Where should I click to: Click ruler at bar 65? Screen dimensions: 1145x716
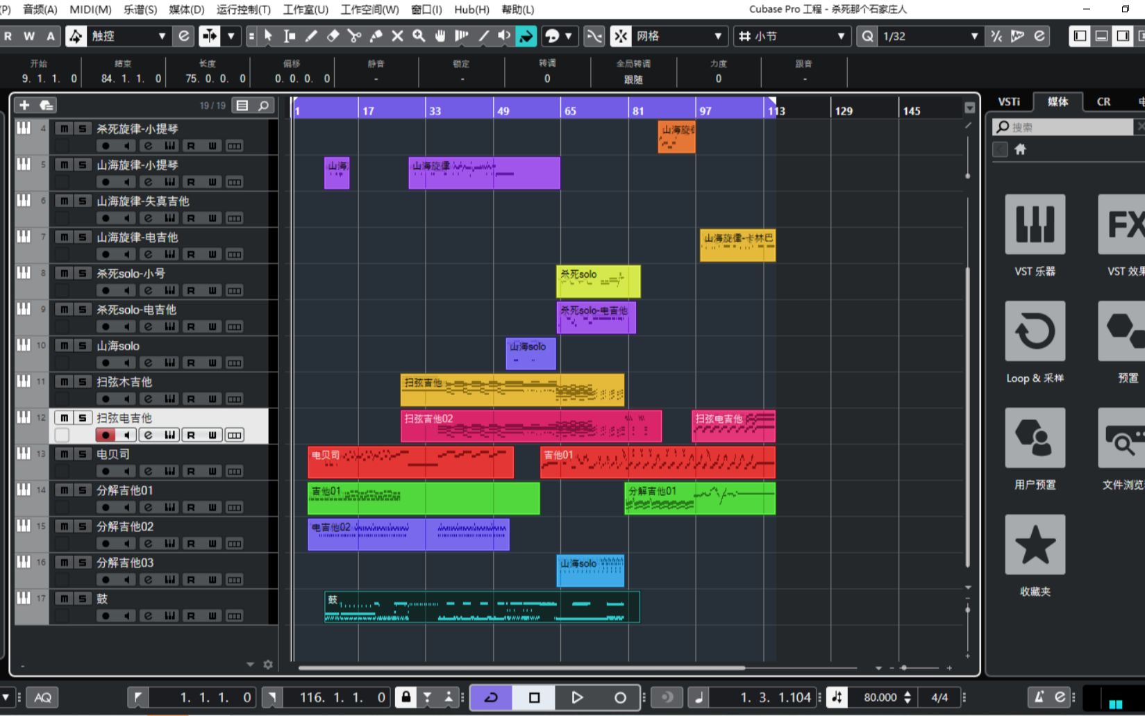[569, 110]
